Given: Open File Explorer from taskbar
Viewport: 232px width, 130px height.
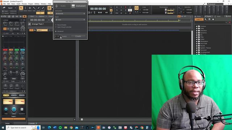Looking at the screenshot, I should point(66,127).
